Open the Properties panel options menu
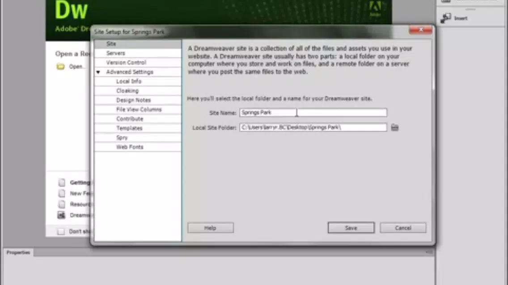The image size is (508, 285). [429, 252]
